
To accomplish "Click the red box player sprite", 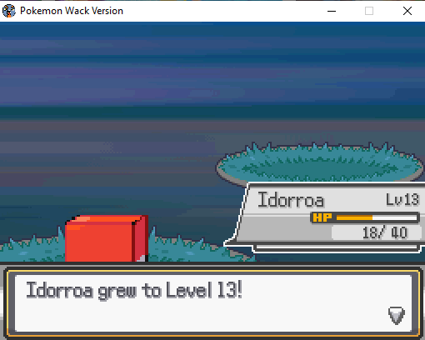I will coord(107,238).
